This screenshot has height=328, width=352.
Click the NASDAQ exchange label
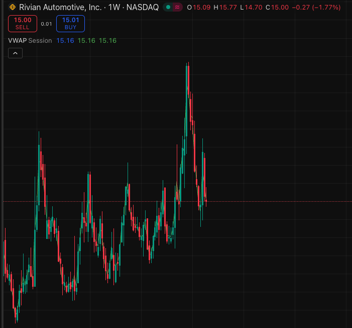click(x=142, y=8)
